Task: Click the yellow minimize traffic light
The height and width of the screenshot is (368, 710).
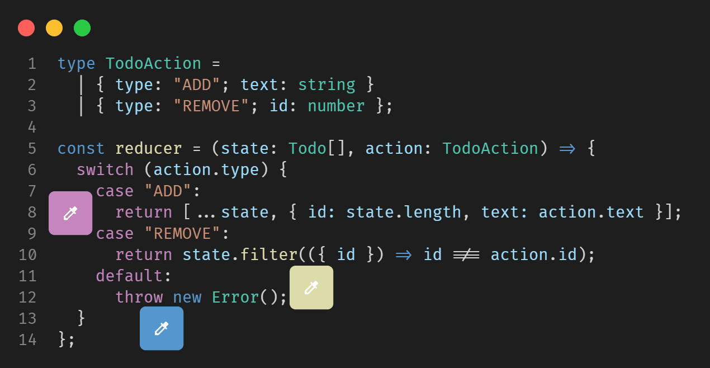Action: point(54,27)
